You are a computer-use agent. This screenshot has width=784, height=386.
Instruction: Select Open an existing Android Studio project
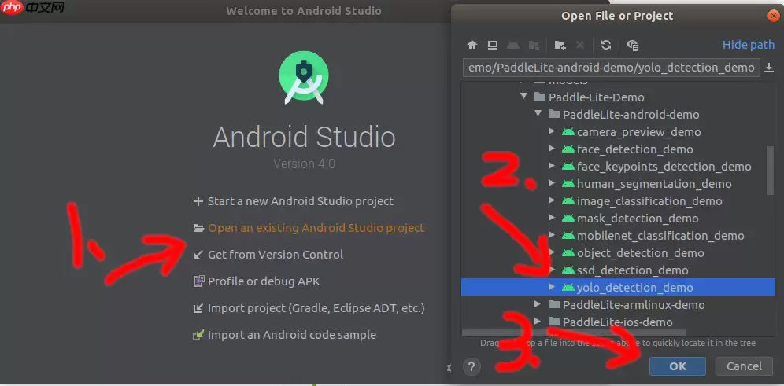[316, 228]
